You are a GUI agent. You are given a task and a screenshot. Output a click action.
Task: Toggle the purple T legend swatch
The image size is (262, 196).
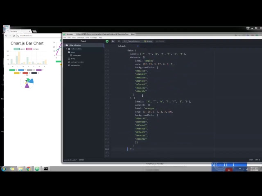(x=40, y=70)
